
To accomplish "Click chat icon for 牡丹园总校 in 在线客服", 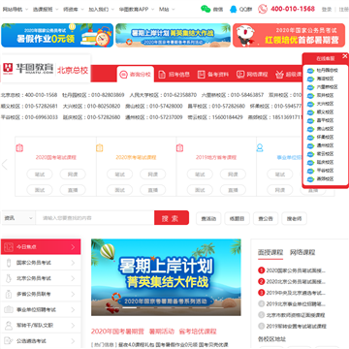I will coord(310,71).
